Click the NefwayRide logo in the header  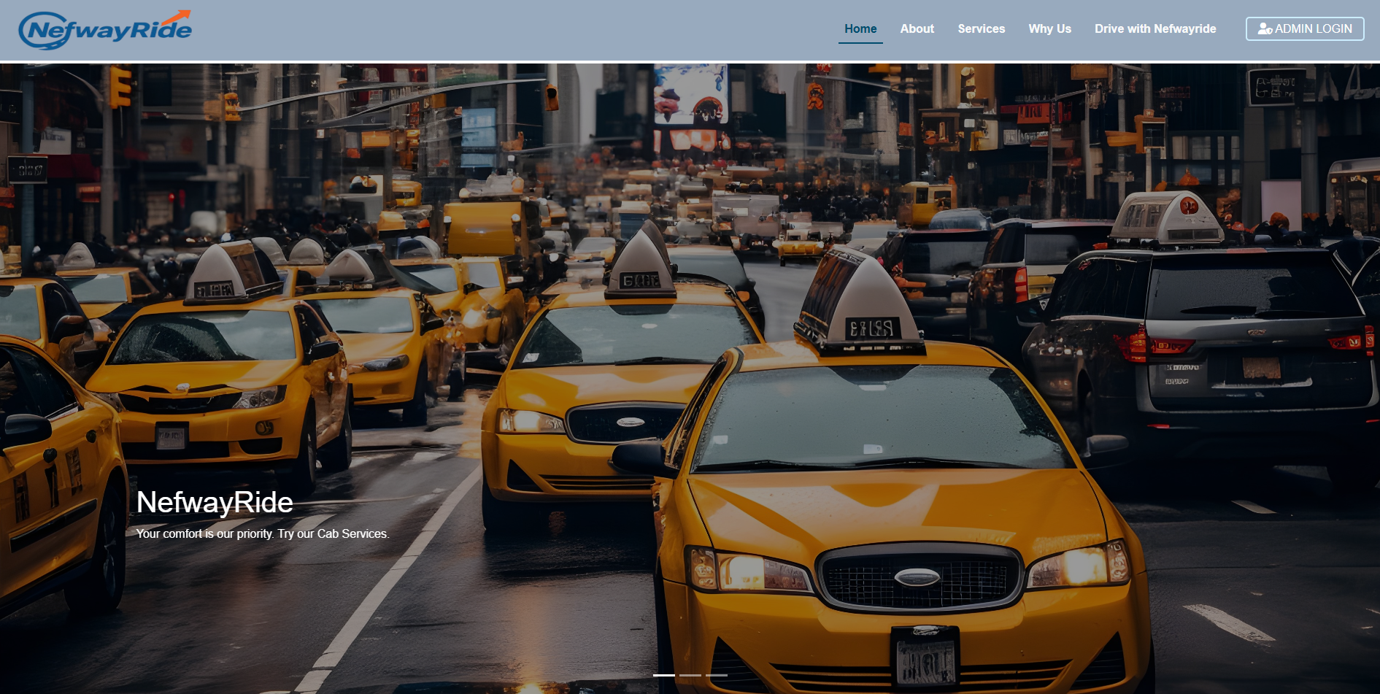click(105, 30)
